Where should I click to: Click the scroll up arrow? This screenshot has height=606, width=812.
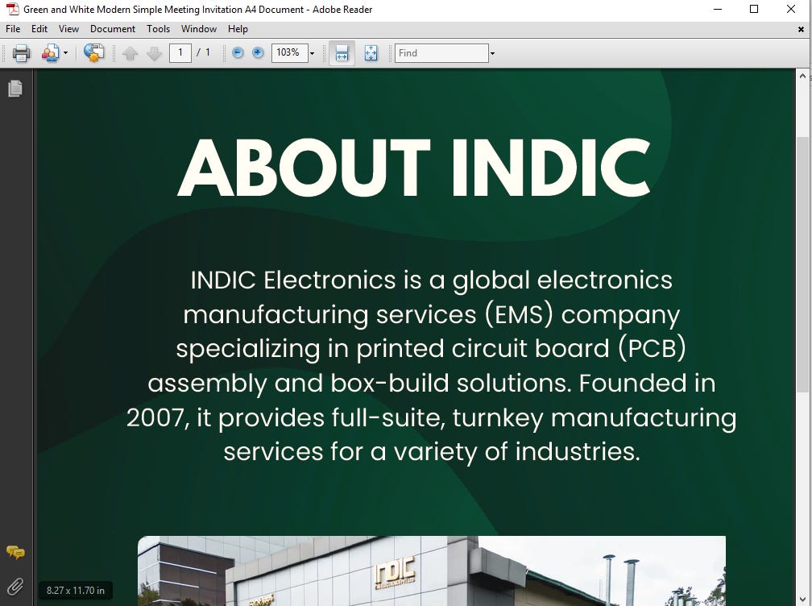coord(802,76)
